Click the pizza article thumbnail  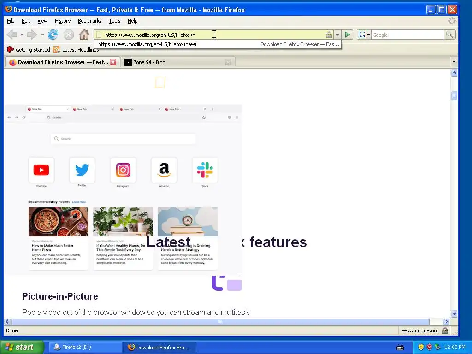(59, 222)
